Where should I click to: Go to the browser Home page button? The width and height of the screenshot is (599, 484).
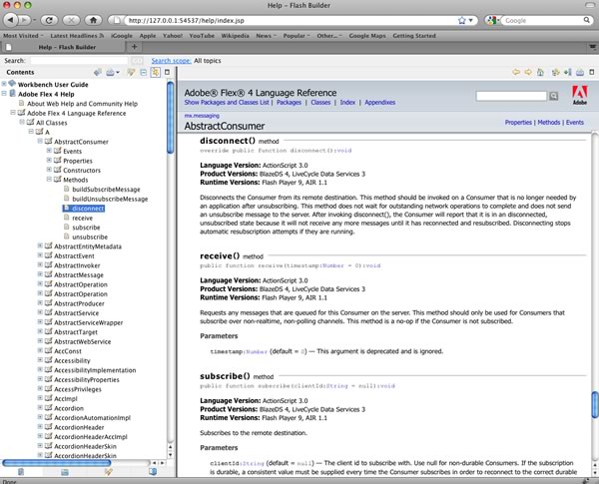click(x=93, y=20)
